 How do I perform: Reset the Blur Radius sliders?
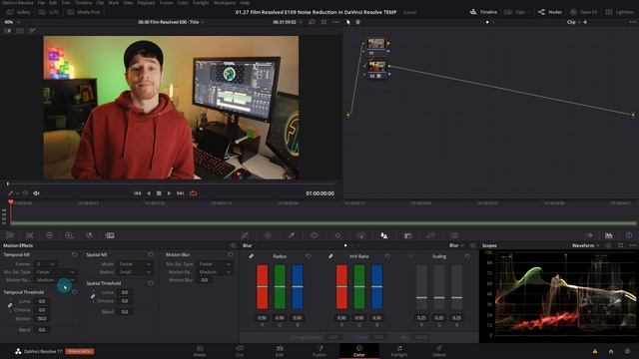(x=309, y=256)
